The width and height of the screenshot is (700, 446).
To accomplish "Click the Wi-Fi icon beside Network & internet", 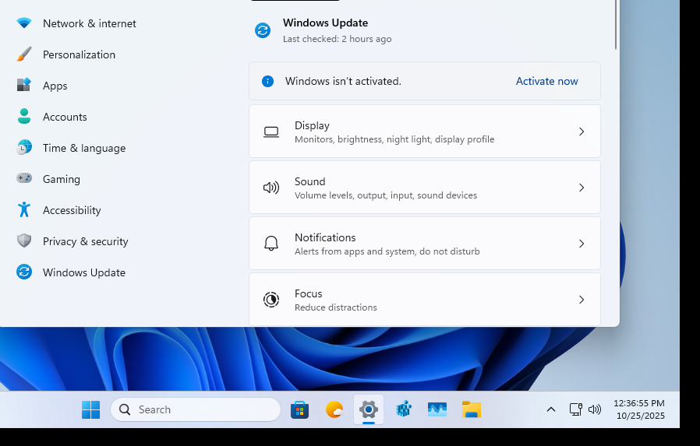I will pos(24,23).
